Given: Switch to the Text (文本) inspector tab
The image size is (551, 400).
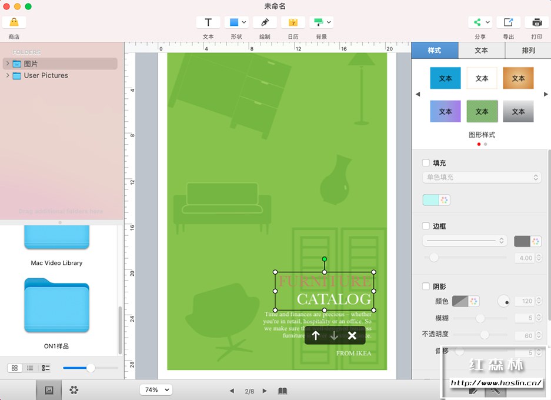Looking at the screenshot, I should click(482, 50).
